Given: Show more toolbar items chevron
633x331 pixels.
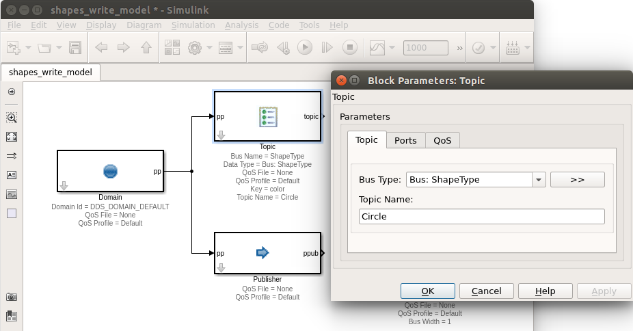Looking at the screenshot, I should click(x=459, y=48).
